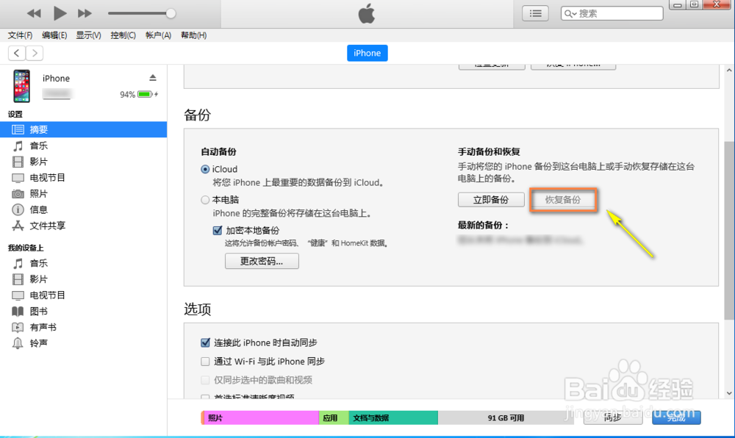Open the 控制(C) menu
The image size is (735, 438).
pos(123,35)
